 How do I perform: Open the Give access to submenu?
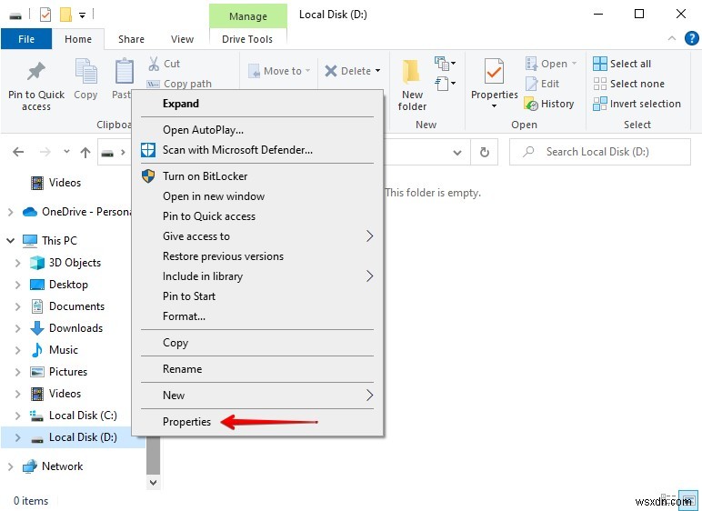[258, 236]
